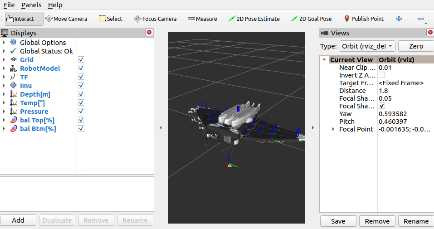Select the Interact tool
Image resolution: width=434 pixels, height=229 pixels.
(24, 19)
